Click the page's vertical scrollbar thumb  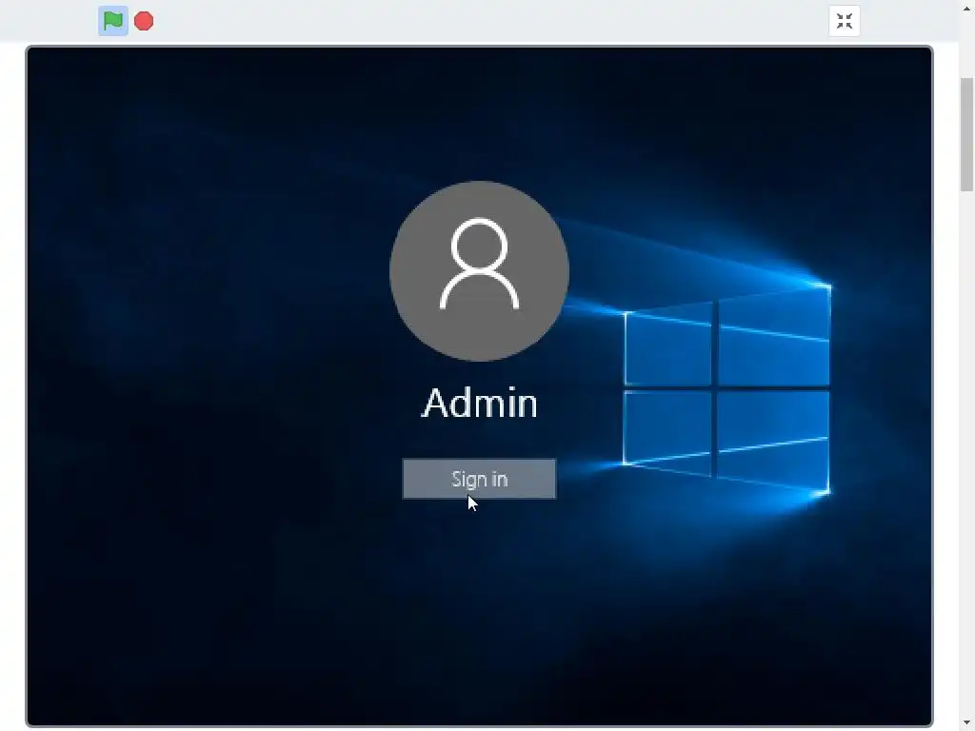(x=966, y=134)
